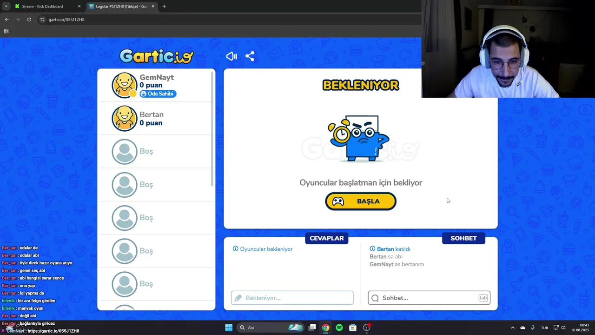
Task: Open a new browser tab
Action: tap(164, 7)
